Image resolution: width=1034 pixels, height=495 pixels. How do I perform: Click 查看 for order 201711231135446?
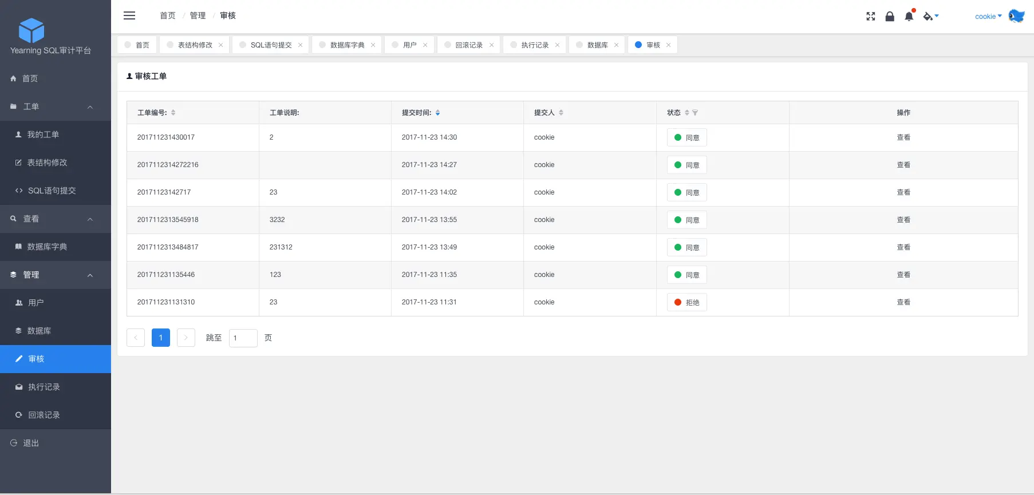903,275
